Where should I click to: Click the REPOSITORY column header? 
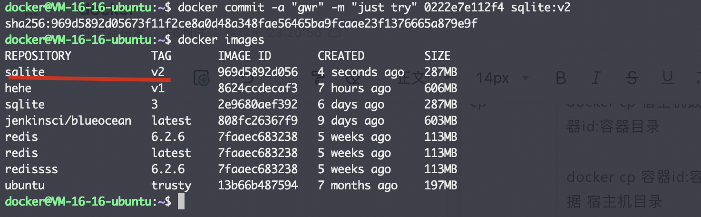(x=38, y=56)
